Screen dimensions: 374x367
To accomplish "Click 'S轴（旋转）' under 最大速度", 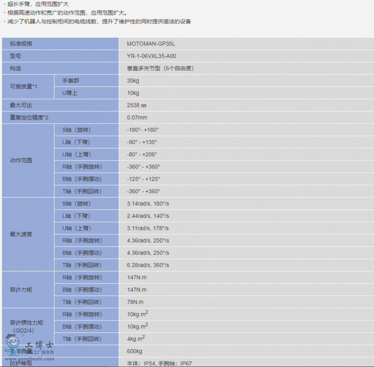I will [x=76, y=204].
